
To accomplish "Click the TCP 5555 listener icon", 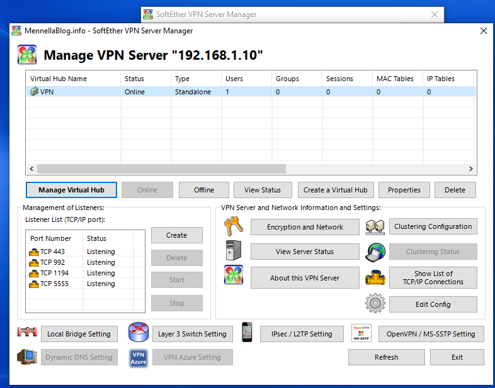I will click(34, 284).
